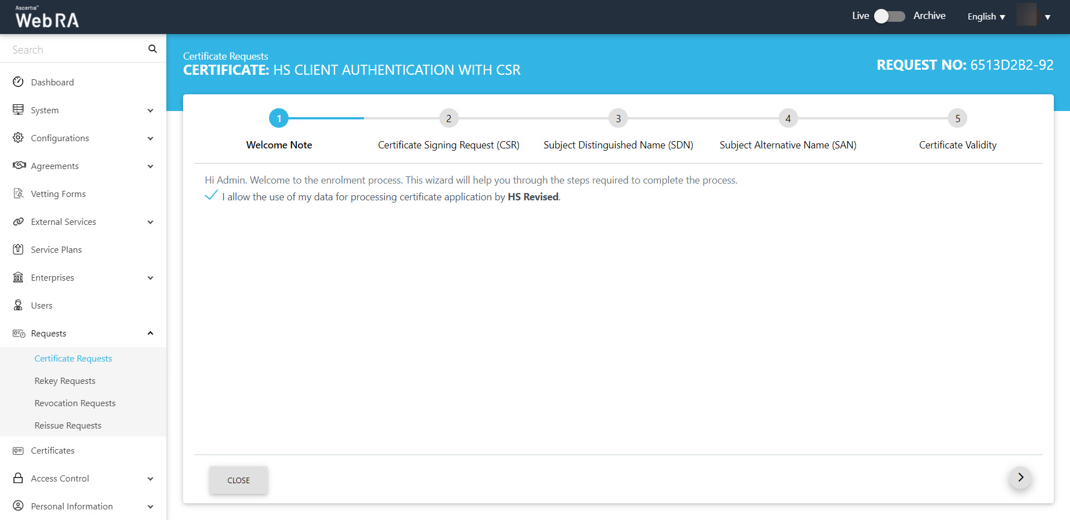Expand the Agreements menu chevron
The width and height of the screenshot is (1070, 520).
(150, 166)
